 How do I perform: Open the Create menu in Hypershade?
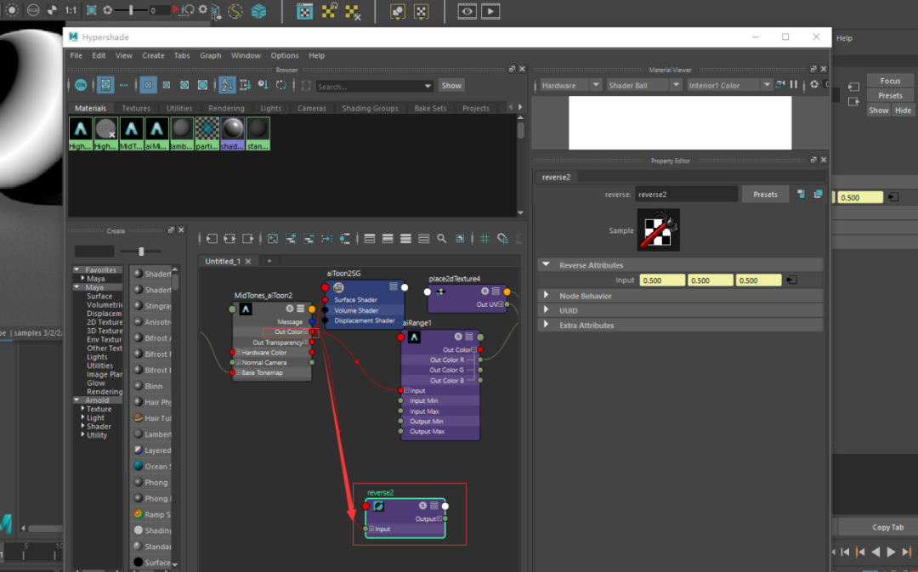pos(153,55)
